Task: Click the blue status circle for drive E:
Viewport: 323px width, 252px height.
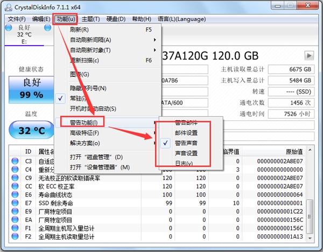Action: tap(9, 27)
